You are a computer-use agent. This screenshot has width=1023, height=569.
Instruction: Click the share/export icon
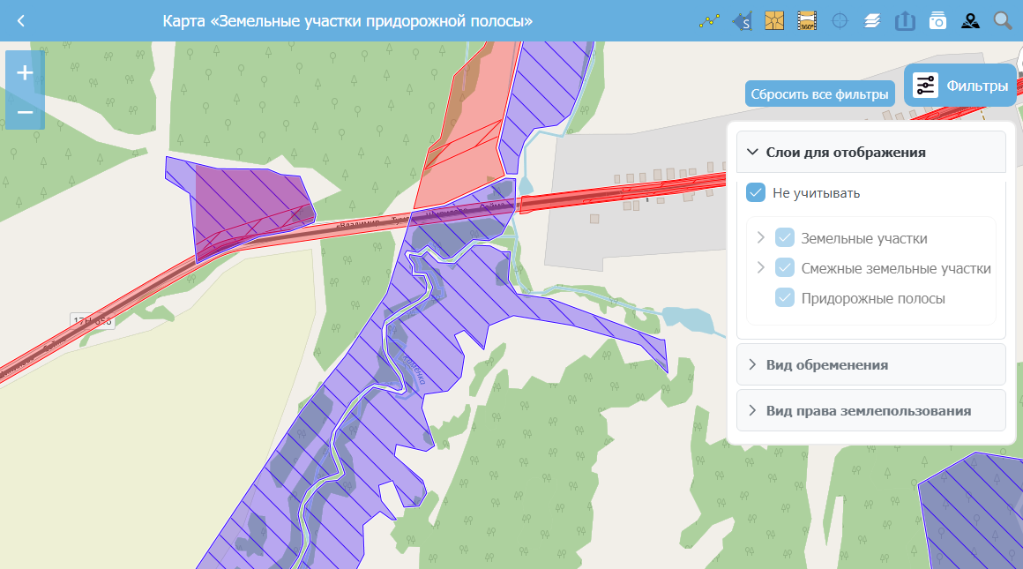point(905,20)
